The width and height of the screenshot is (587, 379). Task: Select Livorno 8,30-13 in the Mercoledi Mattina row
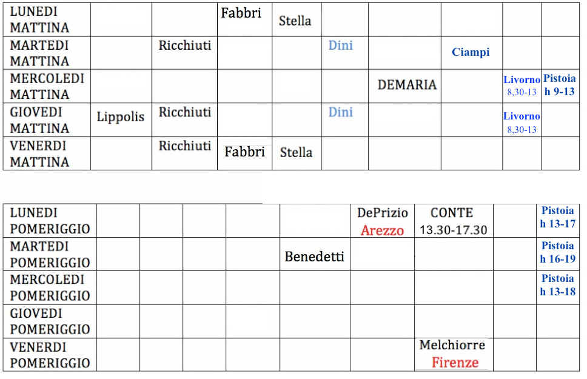(x=522, y=86)
